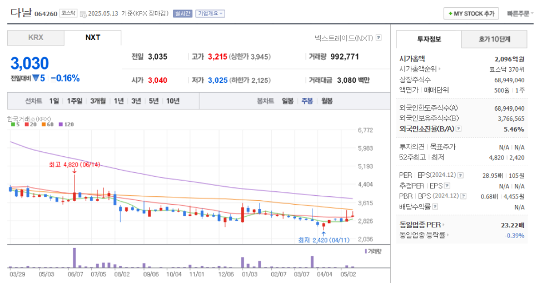537x283 pixels.
Task: Click the 외국인소진율(B/A) help icon
Action: (x=459, y=129)
